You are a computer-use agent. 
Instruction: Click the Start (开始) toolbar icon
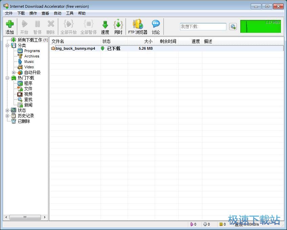(24, 27)
